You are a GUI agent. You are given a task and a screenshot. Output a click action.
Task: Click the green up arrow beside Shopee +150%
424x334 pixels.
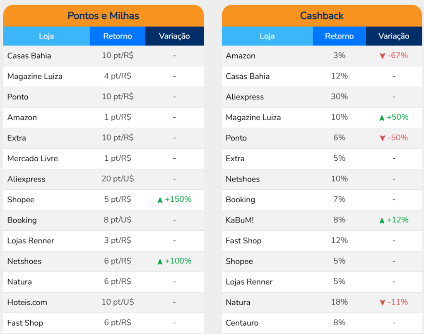[x=160, y=200]
